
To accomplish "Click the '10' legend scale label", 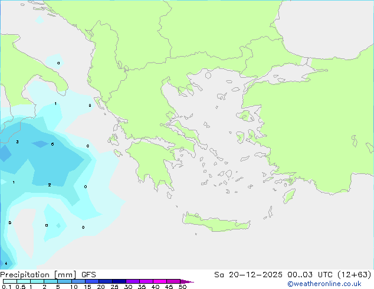I will pyautogui.click(x=74, y=287).
